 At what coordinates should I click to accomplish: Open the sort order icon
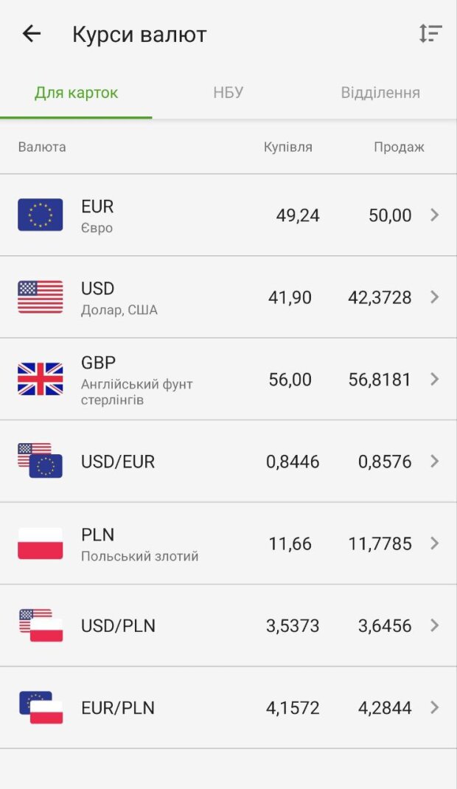tap(430, 33)
